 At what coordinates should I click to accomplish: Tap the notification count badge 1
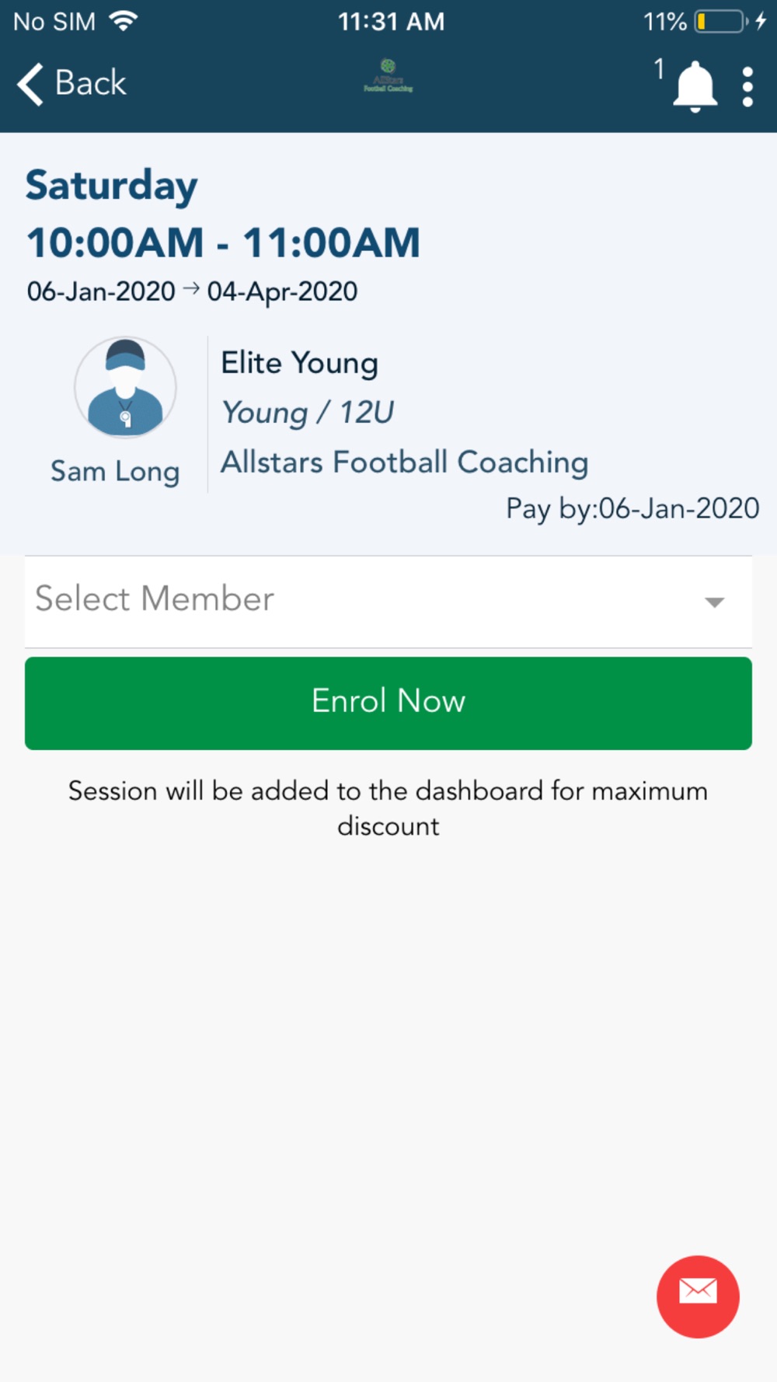(x=659, y=69)
